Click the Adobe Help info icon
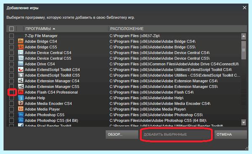This screenshot has width=252, height=154. click(21, 98)
